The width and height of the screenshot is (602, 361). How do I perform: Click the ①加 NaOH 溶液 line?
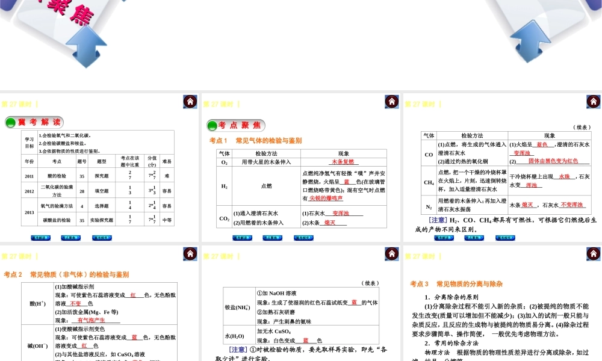click(276, 294)
